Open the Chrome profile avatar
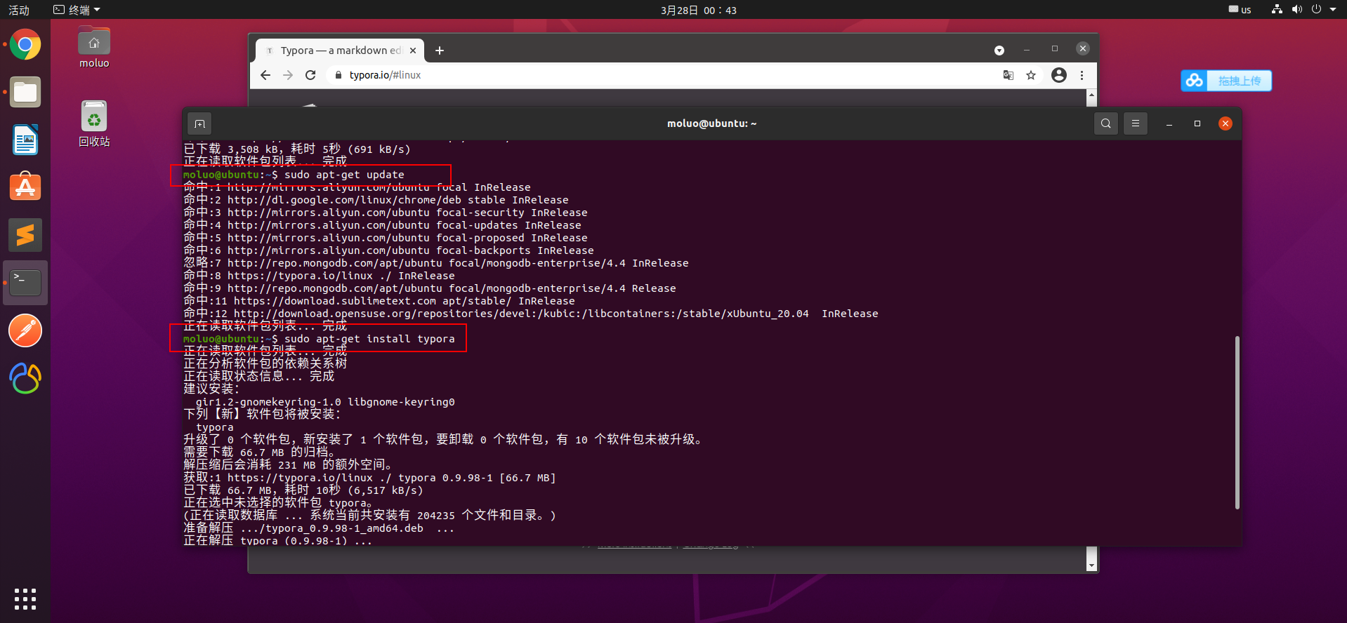The width and height of the screenshot is (1347, 623). click(x=1059, y=75)
